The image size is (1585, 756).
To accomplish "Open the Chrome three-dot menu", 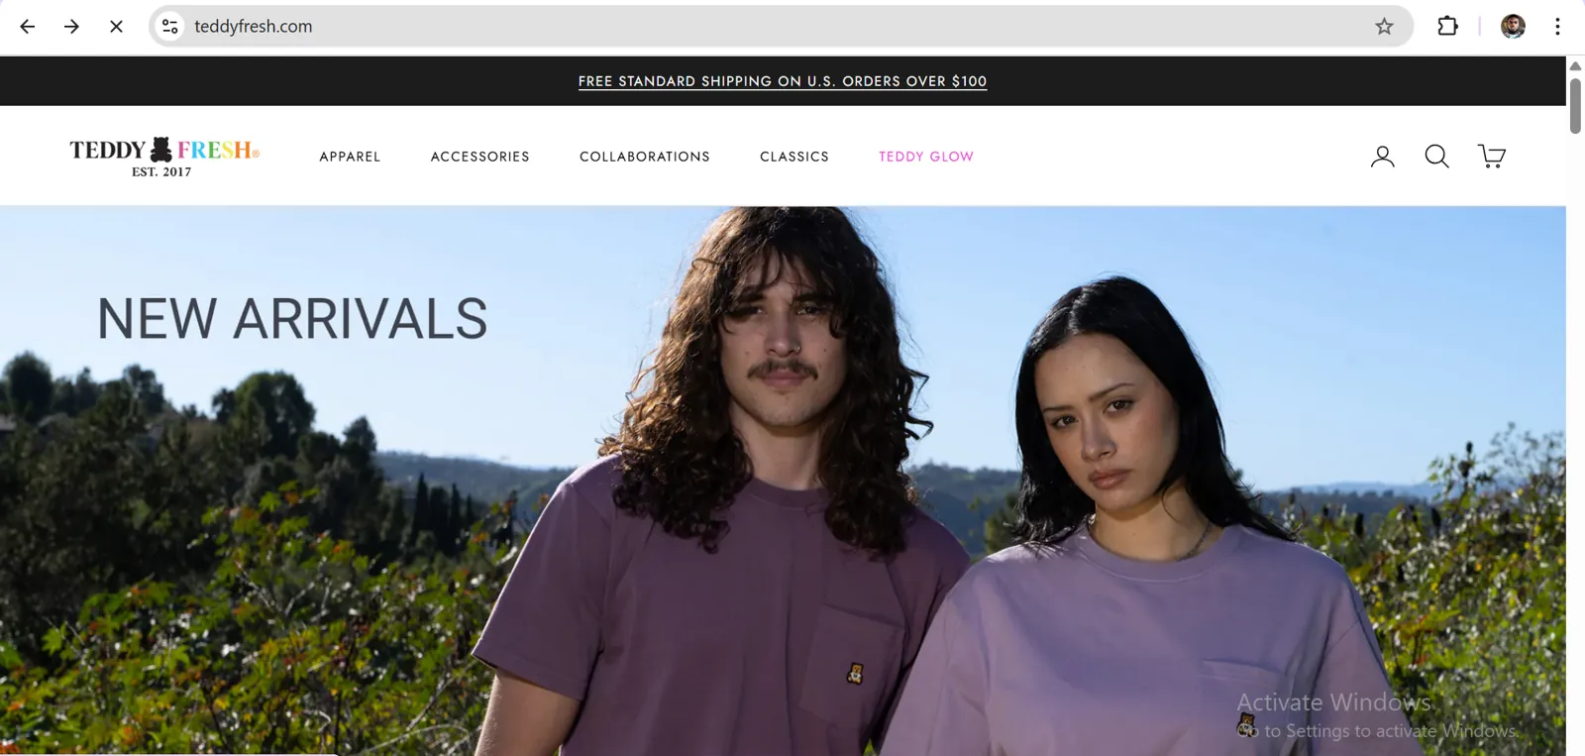I will [x=1557, y=27].
